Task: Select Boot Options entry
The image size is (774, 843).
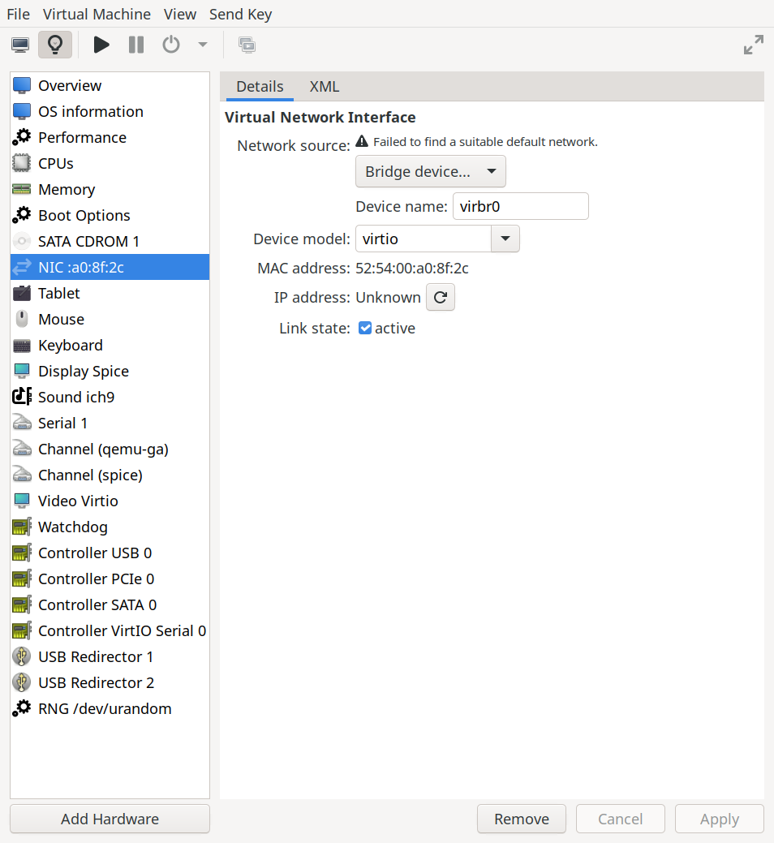Action: 110,215
